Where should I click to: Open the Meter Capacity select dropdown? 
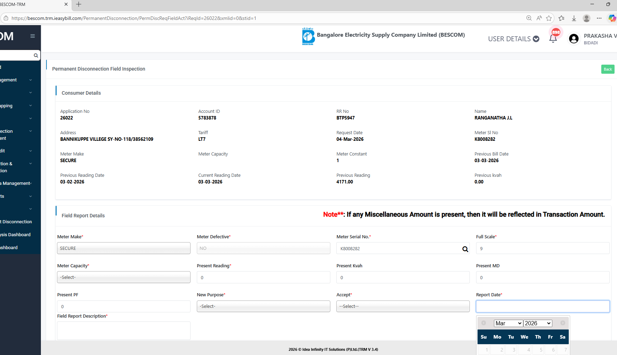124,277
